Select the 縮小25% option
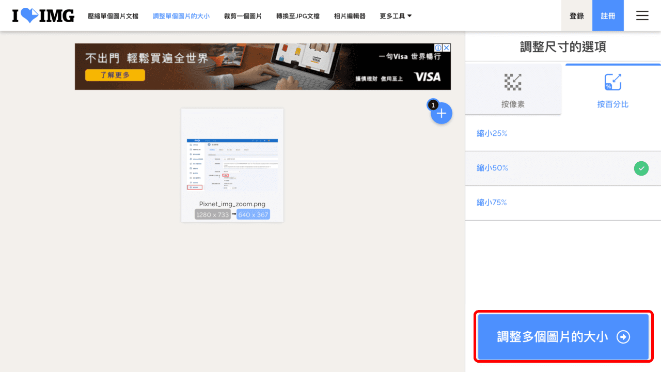This screenshot has width=661, height=372. pyautogui.click(x=492, y=133)
